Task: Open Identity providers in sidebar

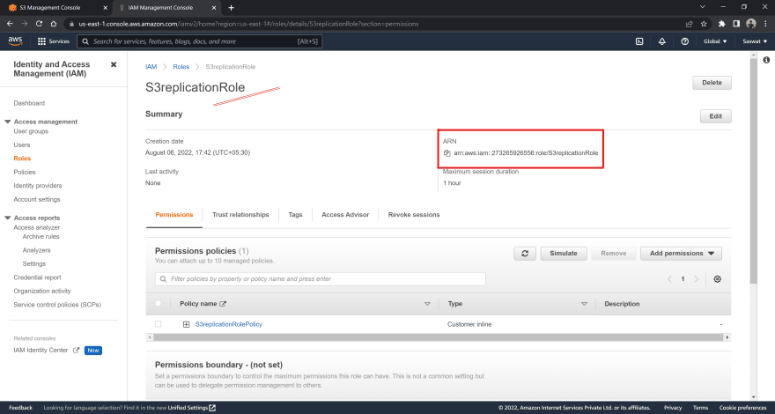Action: 38,186
